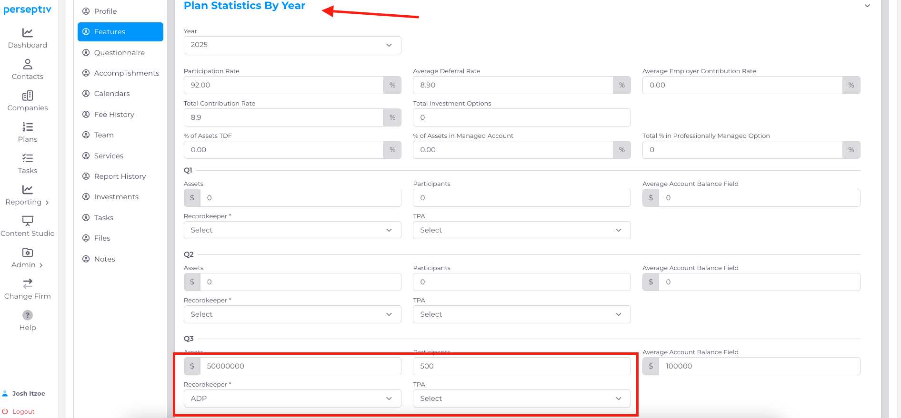Click the Q3 Assets field showing 50000000
The width and height of the screenshot is (901, 418).
[x=301, y=366]
